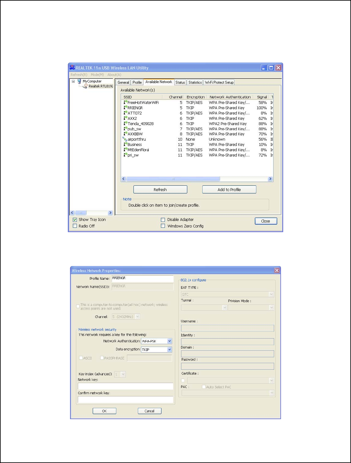Click the Close button in utility
This screenshot has width=351, height=463.
point(266,221)
